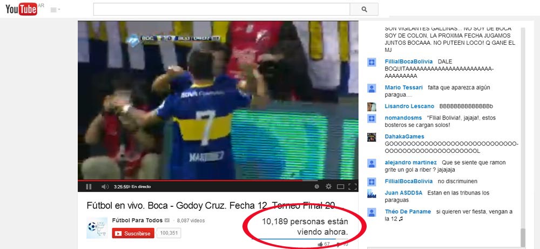Open the alejandro martinez username
The height and width of the screenshot is (249, 540).
[x=410, y=162]
